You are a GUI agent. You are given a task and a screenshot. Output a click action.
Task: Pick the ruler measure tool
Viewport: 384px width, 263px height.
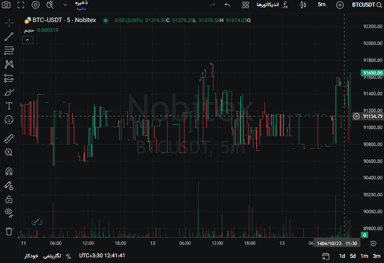[9, 138]
